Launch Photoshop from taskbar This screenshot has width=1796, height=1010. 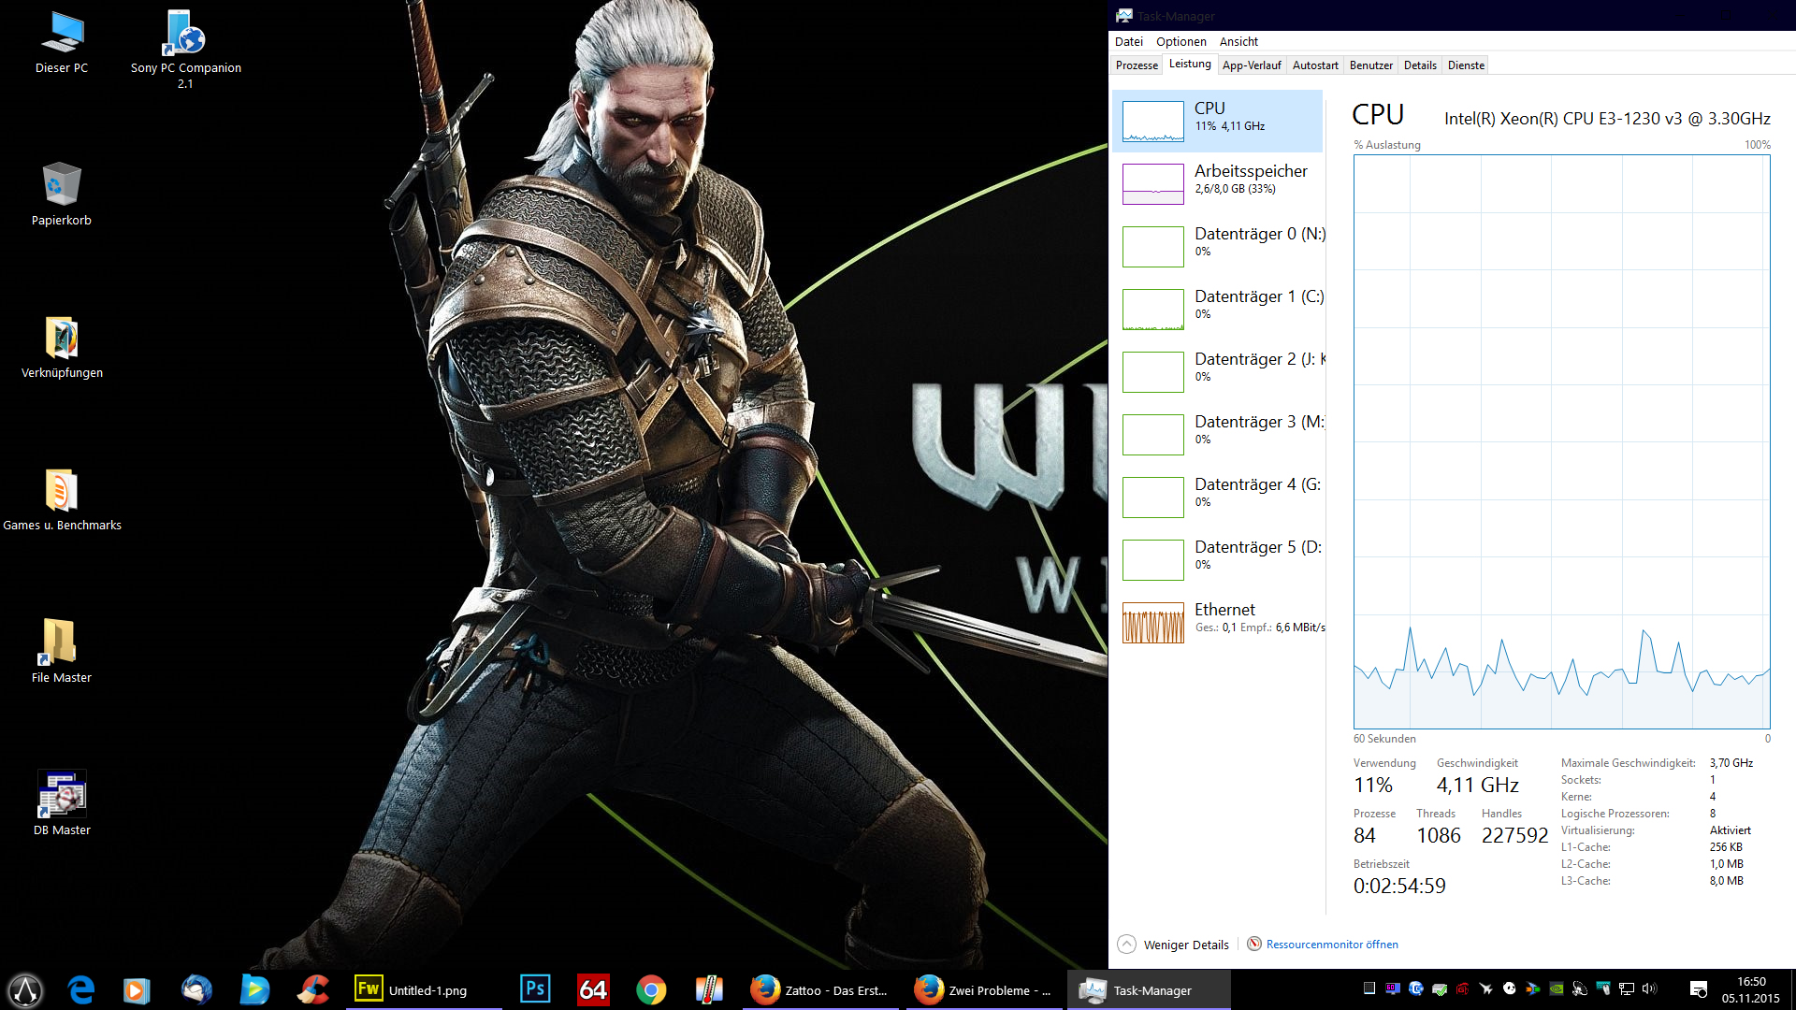535,989
